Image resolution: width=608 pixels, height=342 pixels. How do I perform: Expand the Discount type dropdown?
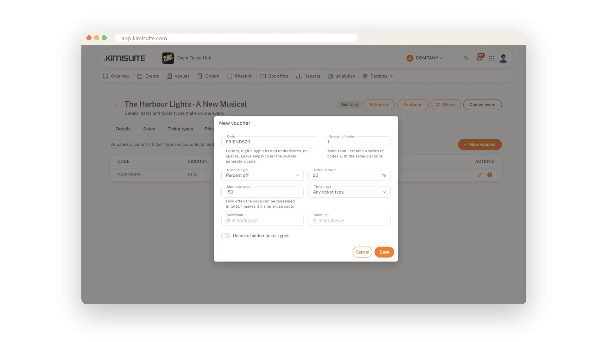tap(262, 175)
